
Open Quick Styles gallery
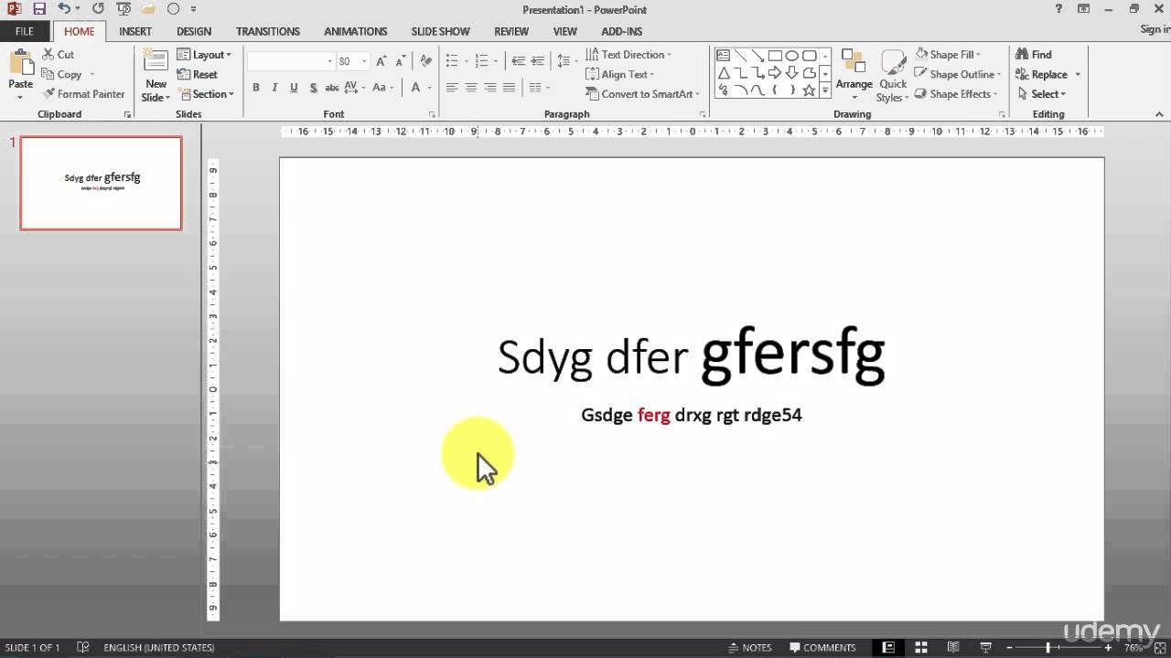[x=892, y=75]
